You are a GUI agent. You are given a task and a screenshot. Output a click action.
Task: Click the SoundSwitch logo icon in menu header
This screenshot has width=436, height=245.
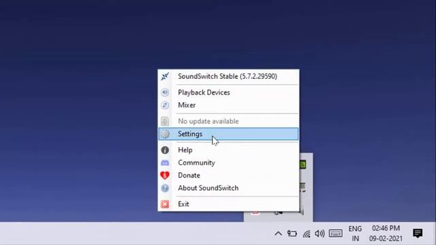coord(165,76)
